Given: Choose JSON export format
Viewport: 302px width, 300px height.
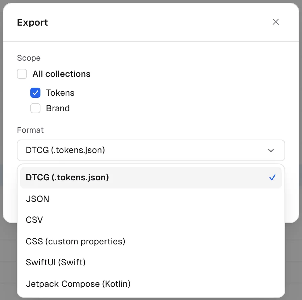Looking at the screenshot, I should 151,199.
